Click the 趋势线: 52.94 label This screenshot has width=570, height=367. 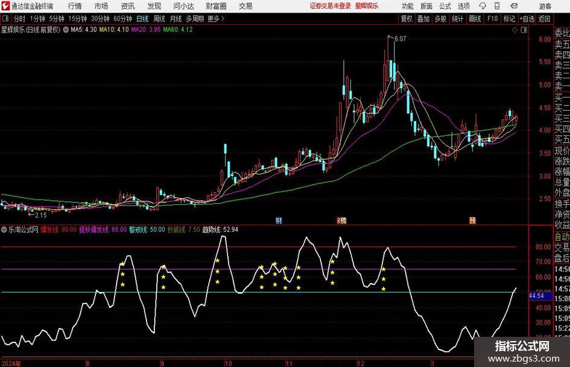coord(220,230)
